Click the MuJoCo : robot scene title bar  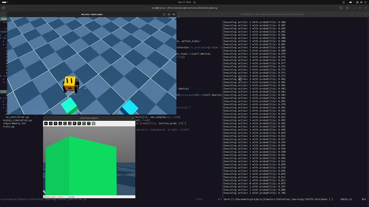pos(92,14)
